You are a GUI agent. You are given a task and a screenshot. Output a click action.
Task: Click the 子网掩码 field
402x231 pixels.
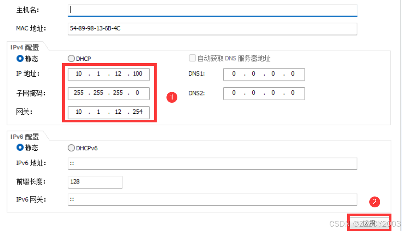pyautogui.click(x=108, y=93)
